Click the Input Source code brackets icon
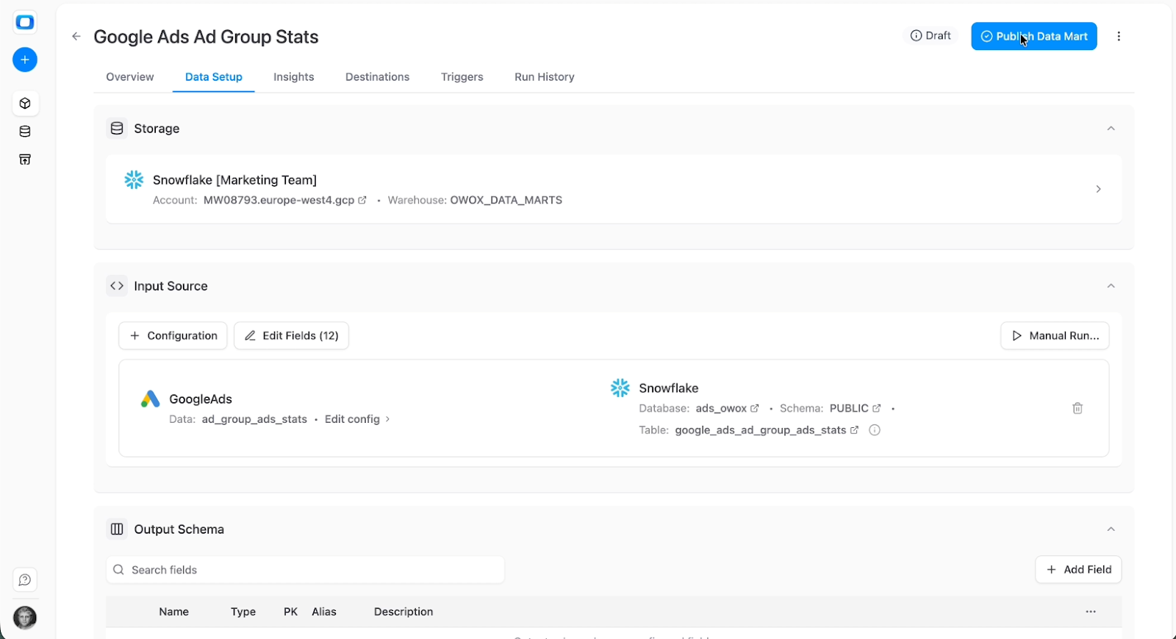The image size is (1176, 639). pyautogui.click(x=117, y=286)
